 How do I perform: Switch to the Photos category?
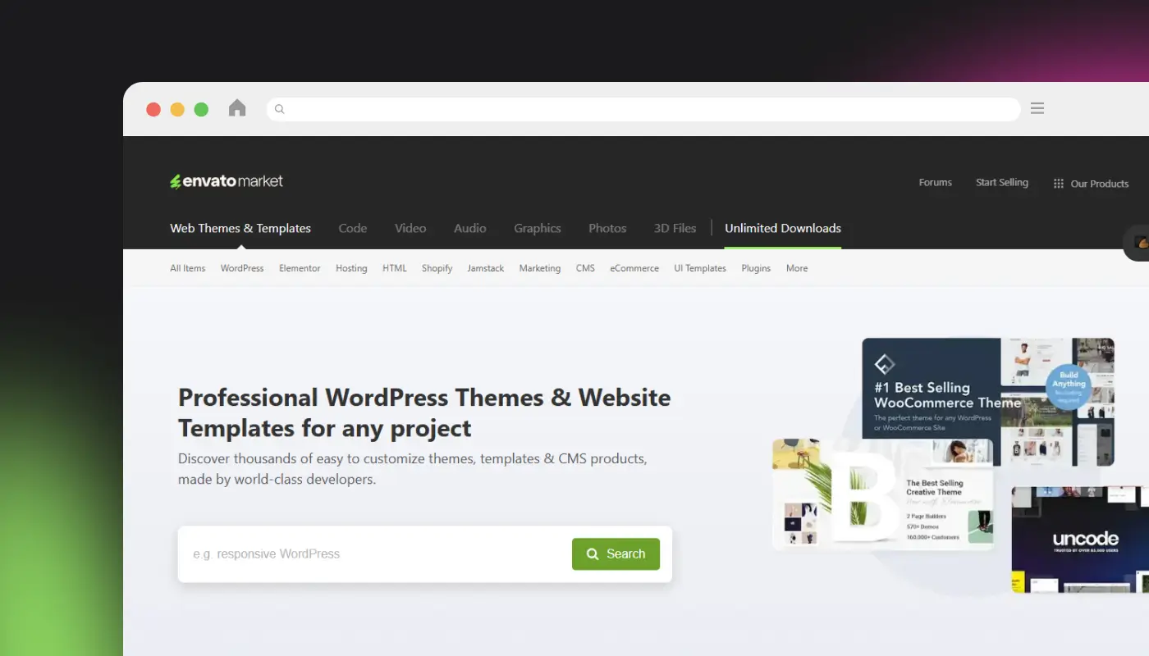[607, 228]
